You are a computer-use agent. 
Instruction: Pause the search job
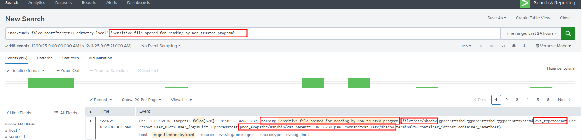coord(481,46)
